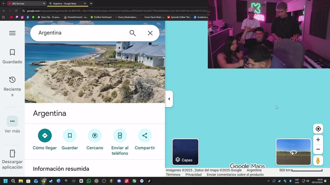330x185 pixels.
Task: Click Descargar aplicación phone icon
Action: (x=12, y=154)
